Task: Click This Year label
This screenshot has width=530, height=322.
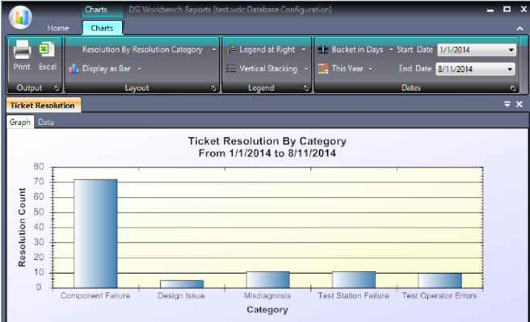Action: [x=347, y=69]
